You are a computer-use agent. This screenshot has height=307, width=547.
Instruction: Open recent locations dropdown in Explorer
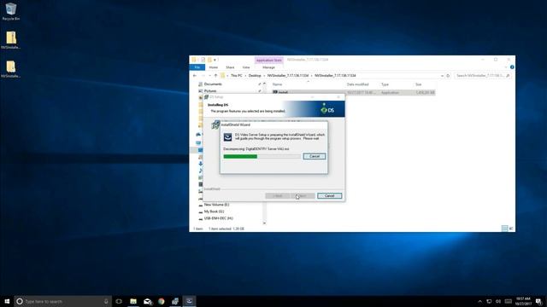tap(209, 76)
